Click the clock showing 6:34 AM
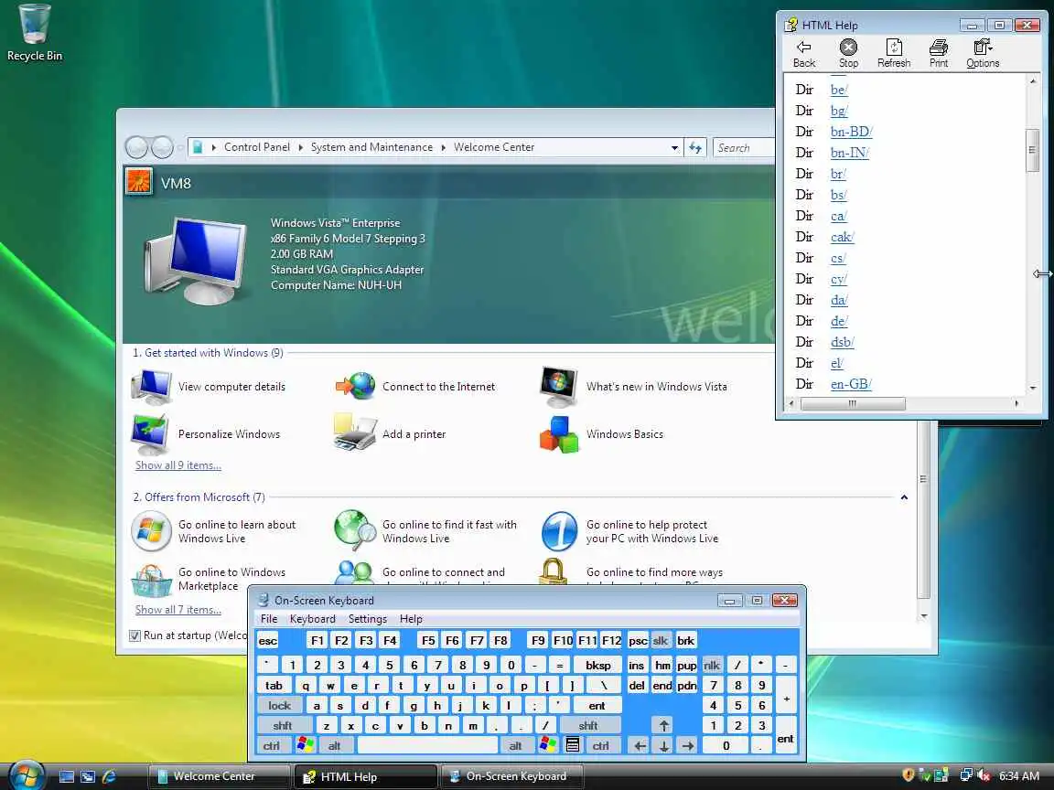 [1019, 776]
